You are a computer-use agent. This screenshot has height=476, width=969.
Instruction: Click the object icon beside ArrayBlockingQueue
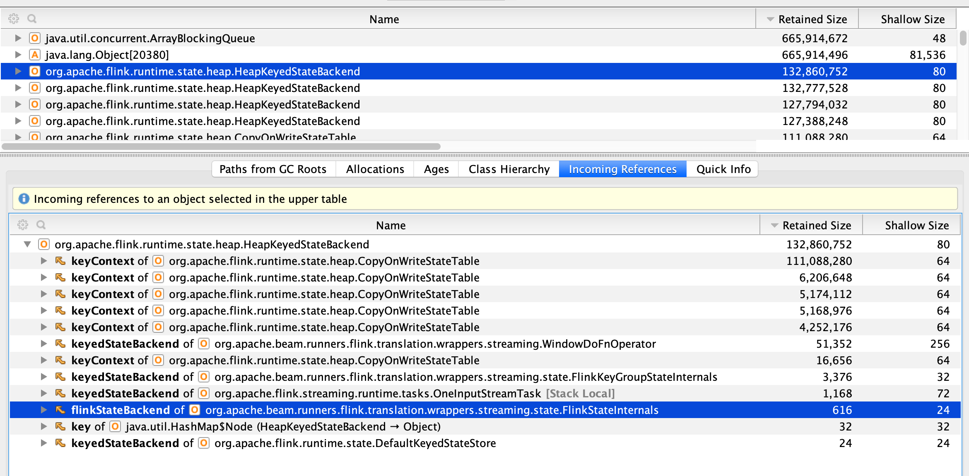pos(35,38)
